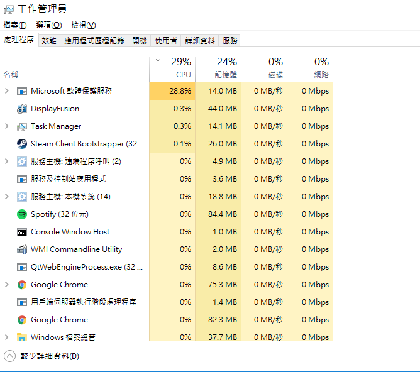This screenshot has width=420, height=372.
Task: Click the DisplayFusion process icon
Action: click(22, 109)
